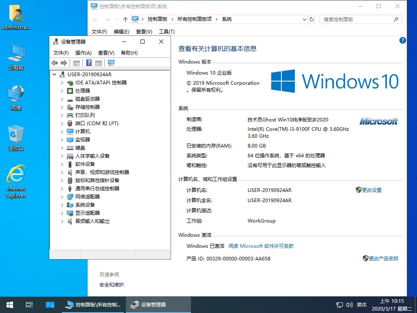Open the 此电脑 desktop icon
417x313 pixels.
pyautogui.click(x=16, y=57)
